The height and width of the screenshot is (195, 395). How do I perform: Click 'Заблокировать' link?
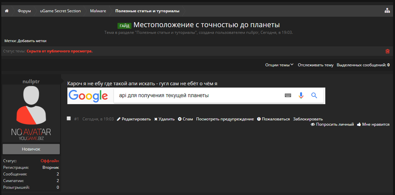point(308,119)
